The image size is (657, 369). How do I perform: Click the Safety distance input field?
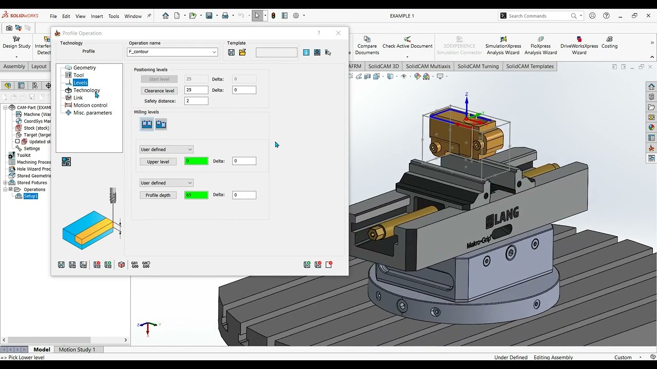[x=196, y=101]
